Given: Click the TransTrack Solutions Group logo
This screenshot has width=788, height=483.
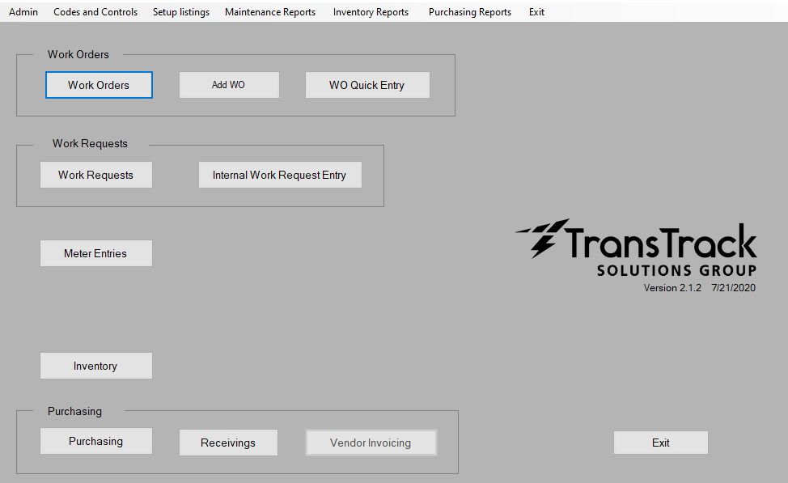Looking at the screenshot, I should (x=636, y=248).
